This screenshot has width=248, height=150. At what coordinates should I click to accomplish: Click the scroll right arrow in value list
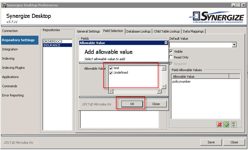159,91
